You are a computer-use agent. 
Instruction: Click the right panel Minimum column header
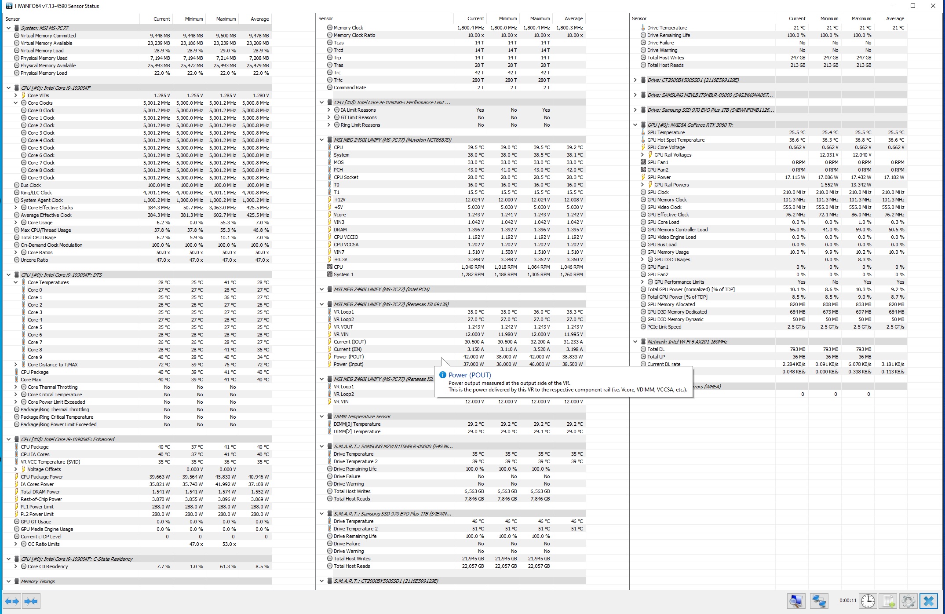click(825, 18)
